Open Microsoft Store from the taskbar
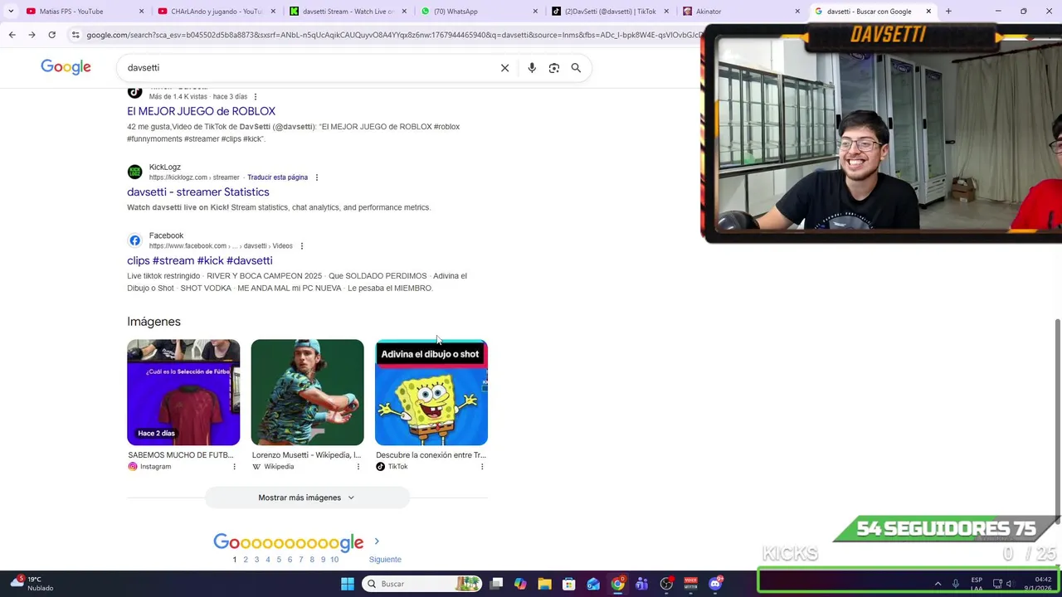1062x597 pixels. [569, 584]
